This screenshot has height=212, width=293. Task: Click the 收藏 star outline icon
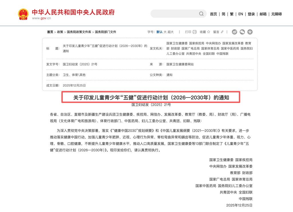pyautogui.click(x=209, y=32)
